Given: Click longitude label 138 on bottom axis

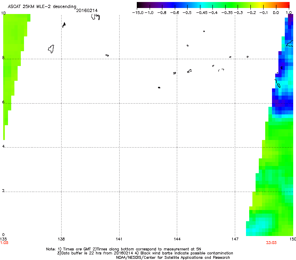Looking at the screenshot, I should pyautogui.click(x=61, y=239).
